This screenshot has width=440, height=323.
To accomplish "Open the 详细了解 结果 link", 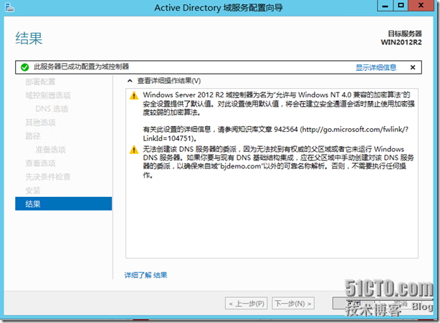I will point(145,275).
